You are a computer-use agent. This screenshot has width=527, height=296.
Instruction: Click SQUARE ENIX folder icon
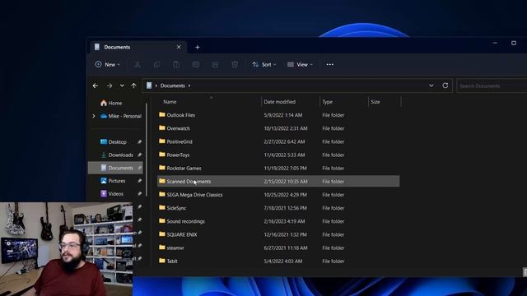pos(162,234)
